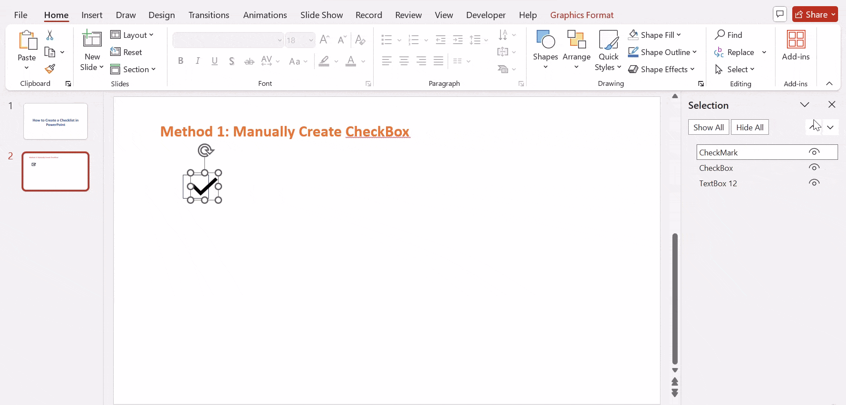Open the font size dropdown
The image size is (846, 405).
(311, 40)
